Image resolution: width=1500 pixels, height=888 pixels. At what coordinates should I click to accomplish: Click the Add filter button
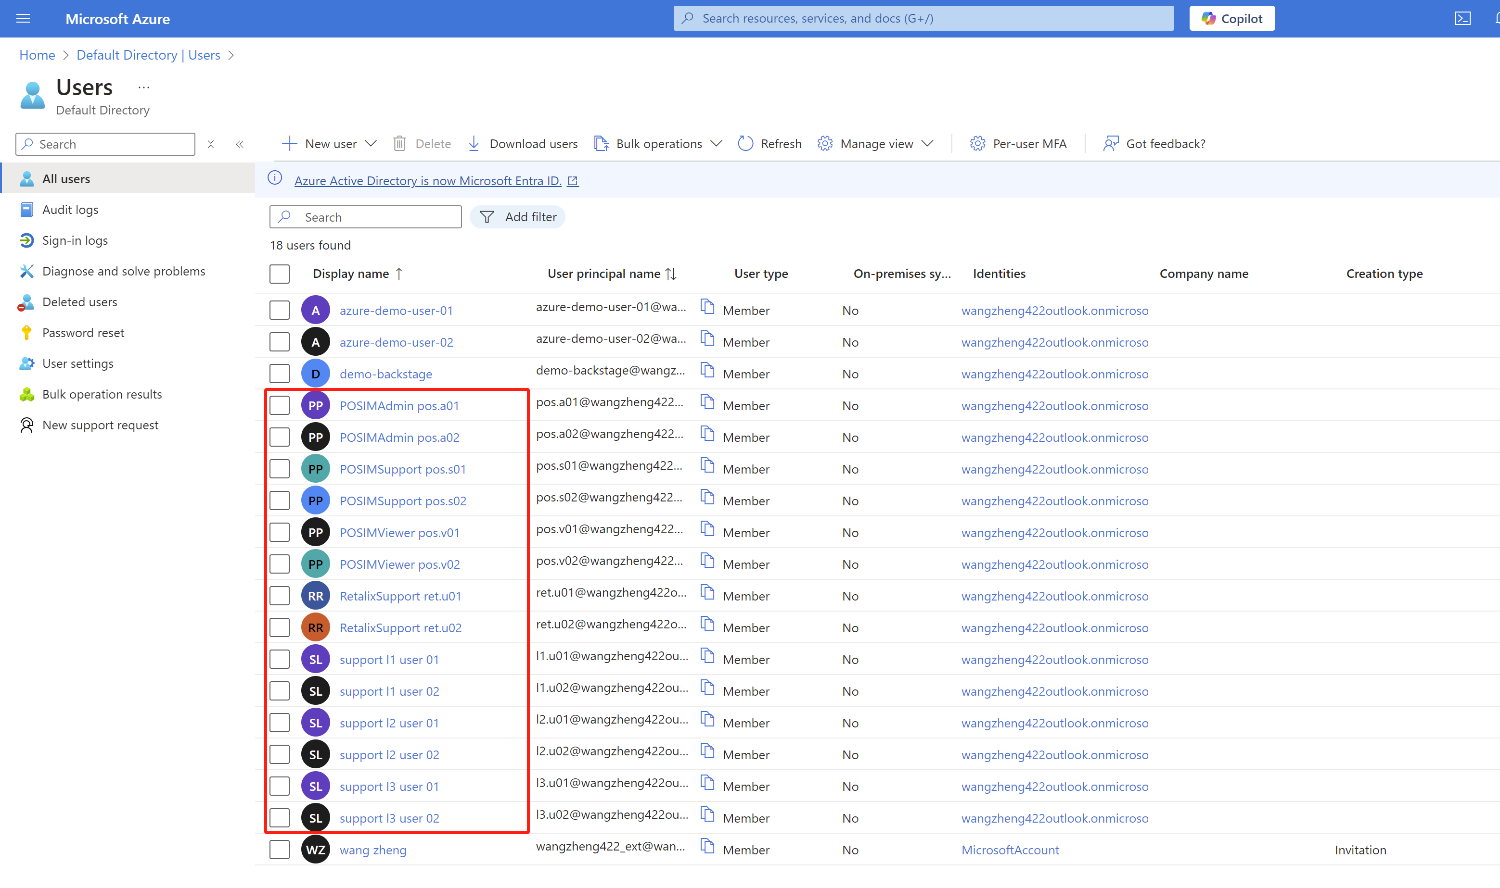click(x=518, y=217)
